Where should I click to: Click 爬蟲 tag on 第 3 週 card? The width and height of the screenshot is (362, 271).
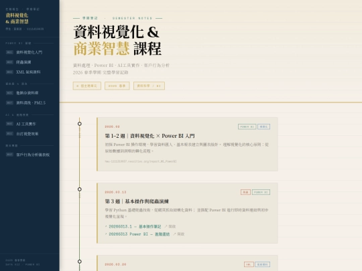click(x=245, y=192)
